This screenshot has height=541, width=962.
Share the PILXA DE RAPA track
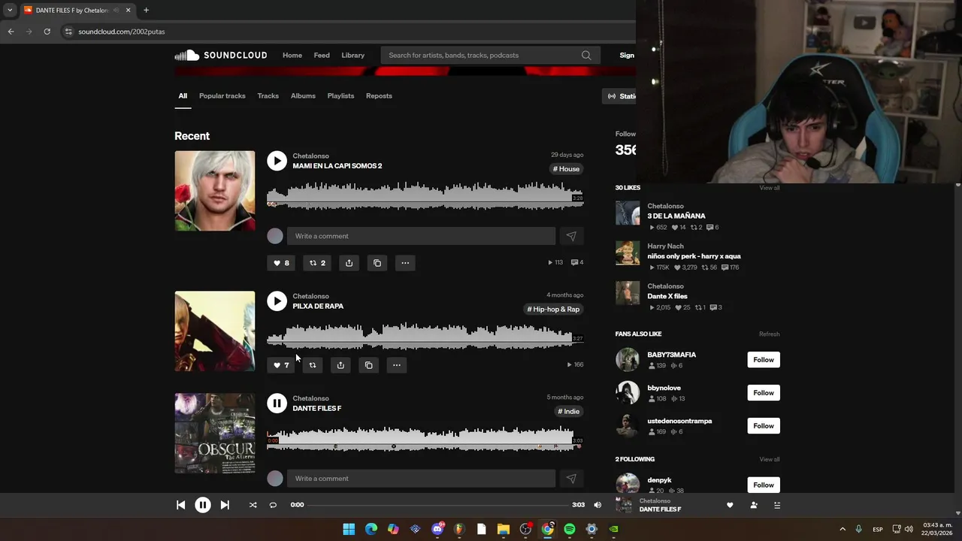(340, 365)
